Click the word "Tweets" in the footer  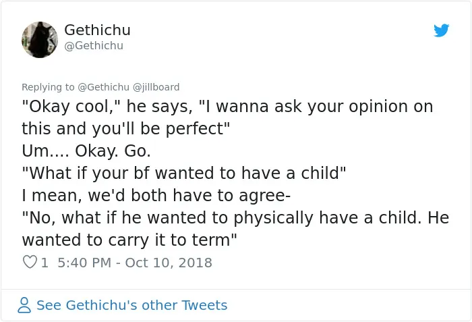205,305
